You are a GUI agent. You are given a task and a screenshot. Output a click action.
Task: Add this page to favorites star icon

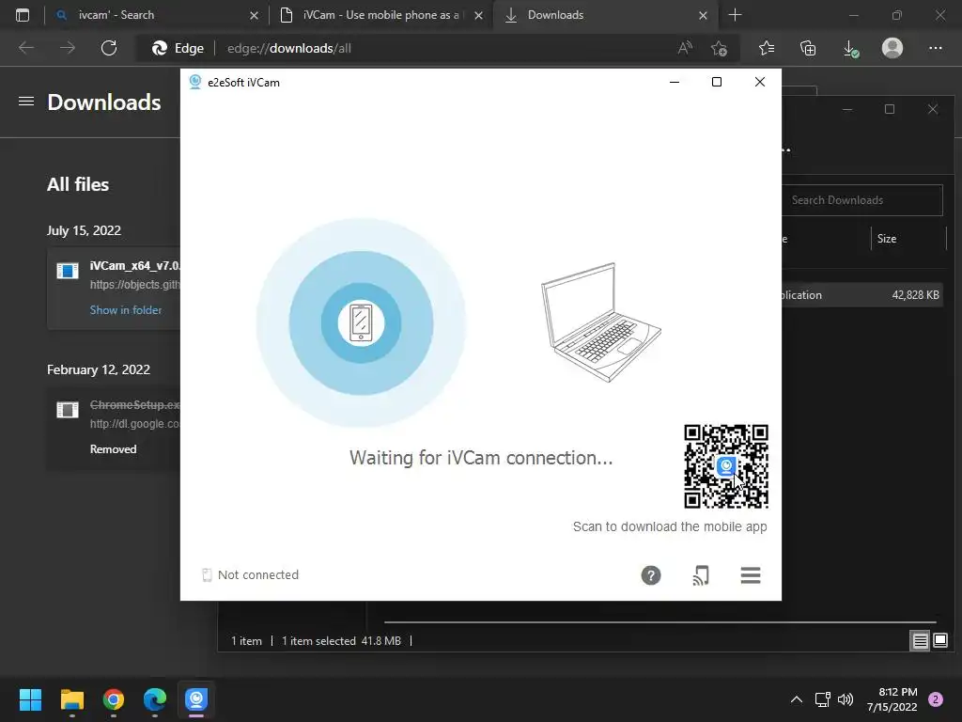(x=719, y=48)
